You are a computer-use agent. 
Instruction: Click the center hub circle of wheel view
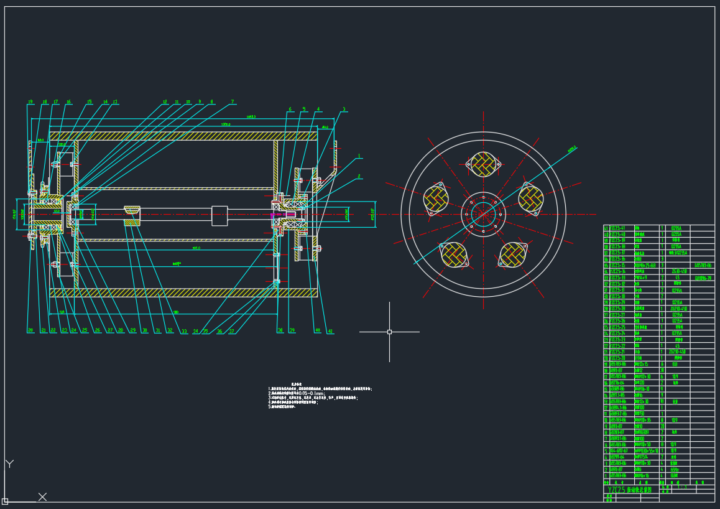(x=483, y=214)
